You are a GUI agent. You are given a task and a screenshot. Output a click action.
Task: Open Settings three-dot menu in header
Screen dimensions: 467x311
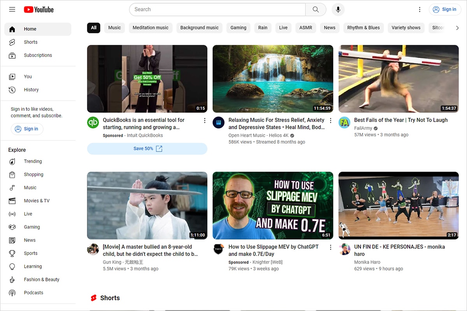point(420,9)
